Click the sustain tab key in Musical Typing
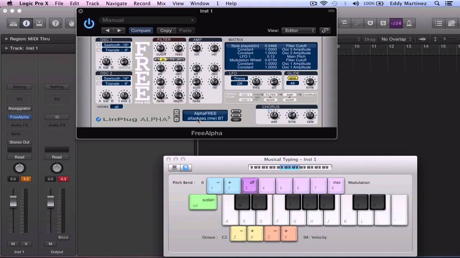The width and height of the screenshot is (460, 258). tap(203, 202)
